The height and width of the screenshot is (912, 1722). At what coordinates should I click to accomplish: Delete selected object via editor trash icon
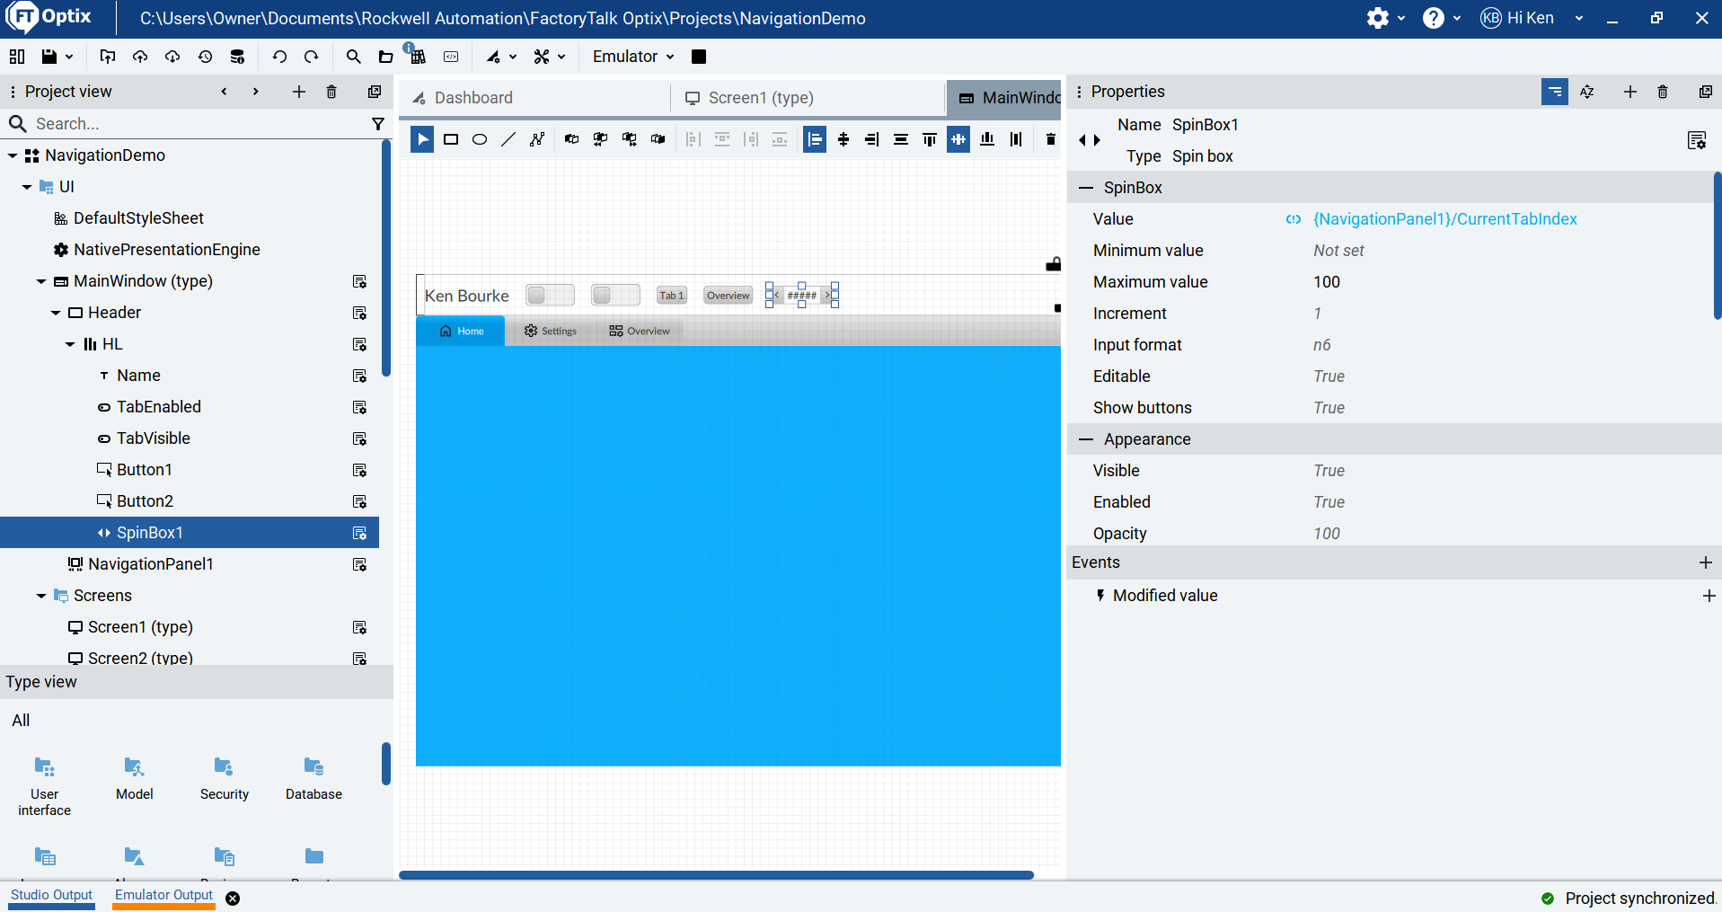tap(1050, 139)
